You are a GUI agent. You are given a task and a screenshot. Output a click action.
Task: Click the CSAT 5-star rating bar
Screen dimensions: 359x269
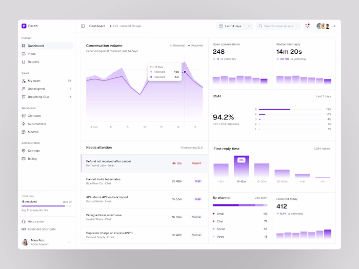(290, 109)
